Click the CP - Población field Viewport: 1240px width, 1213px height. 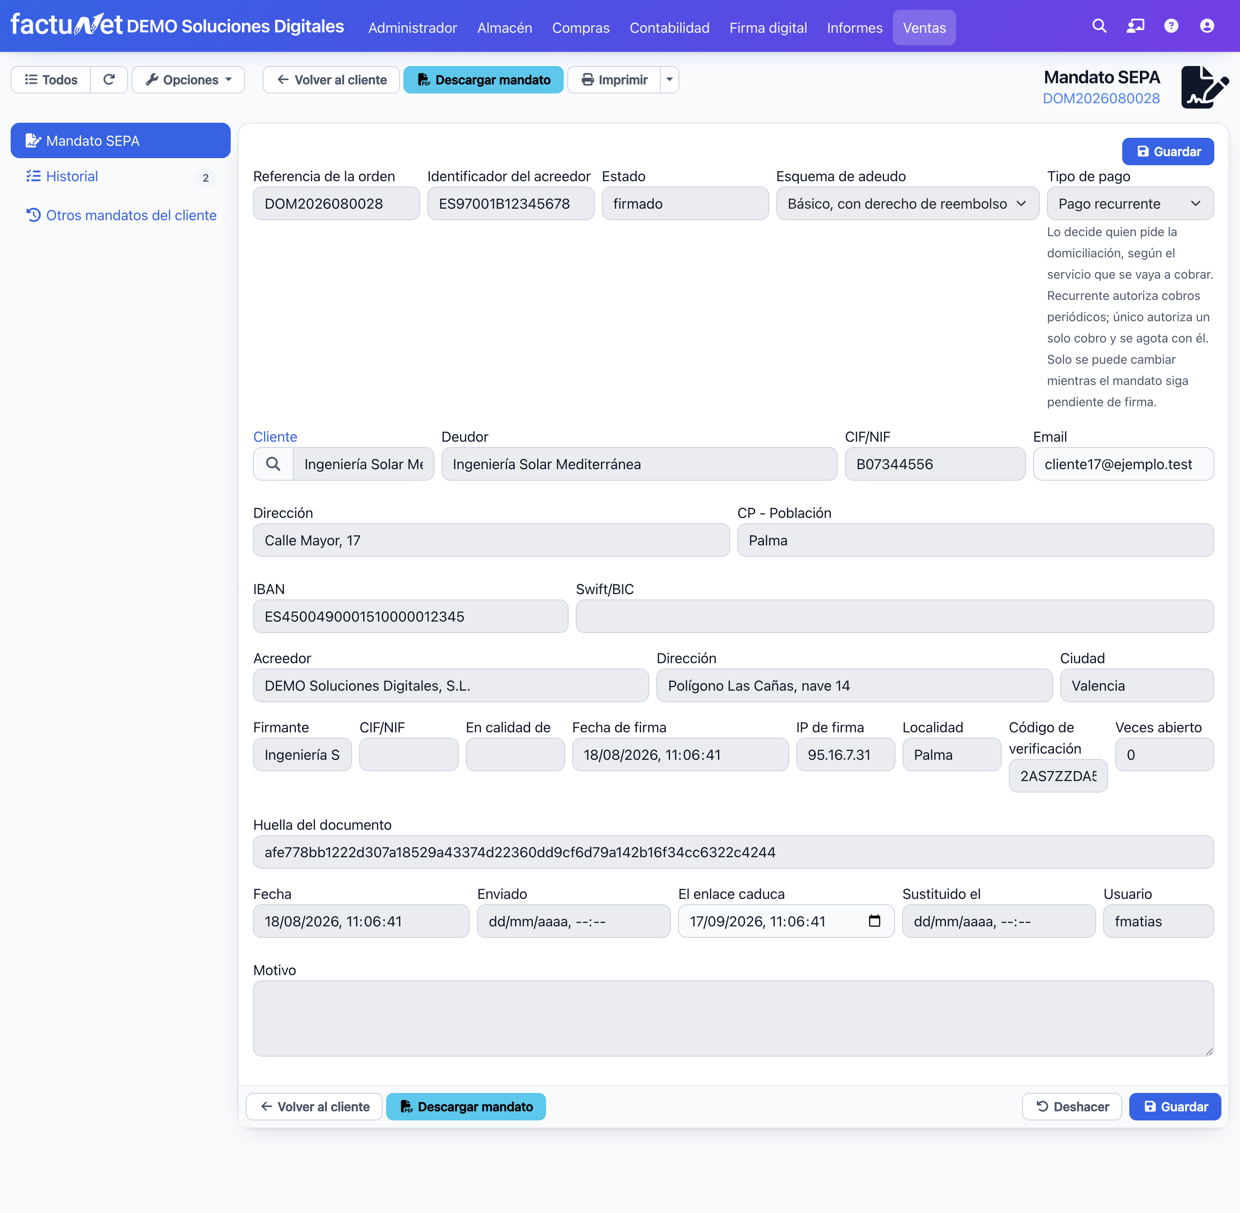coord(976,540)
